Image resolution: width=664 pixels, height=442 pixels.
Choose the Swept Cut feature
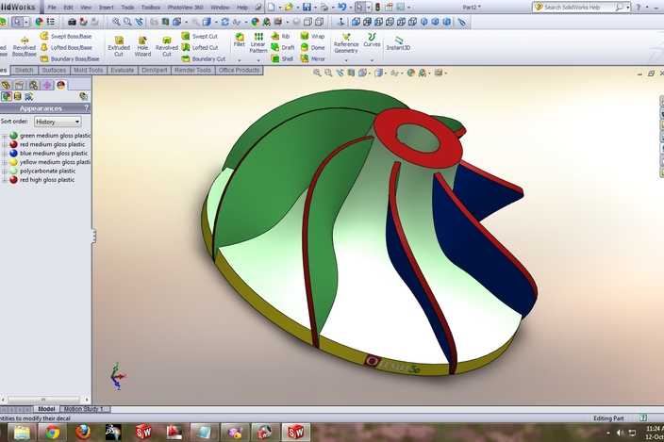click(200, 37)
